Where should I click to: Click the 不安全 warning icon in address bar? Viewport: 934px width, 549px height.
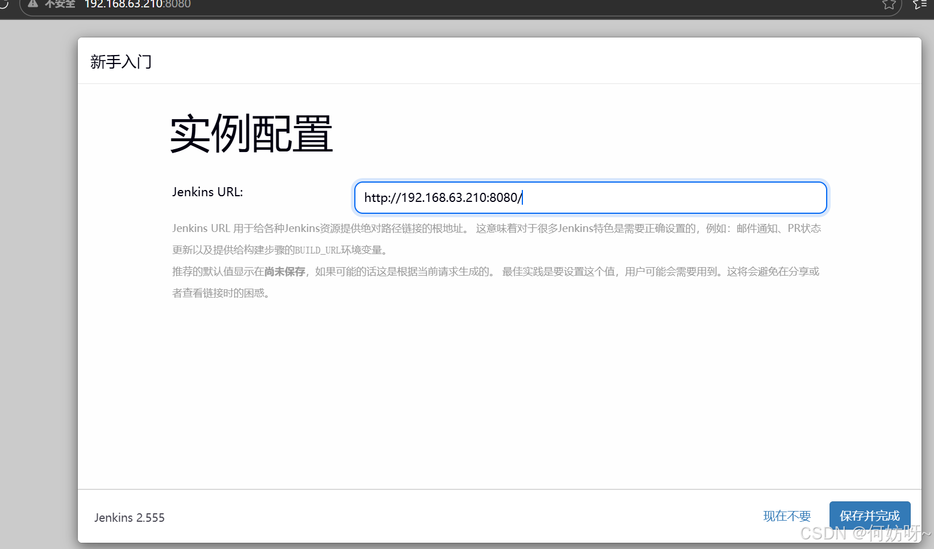pyautogui.click(x=33, y=3)
